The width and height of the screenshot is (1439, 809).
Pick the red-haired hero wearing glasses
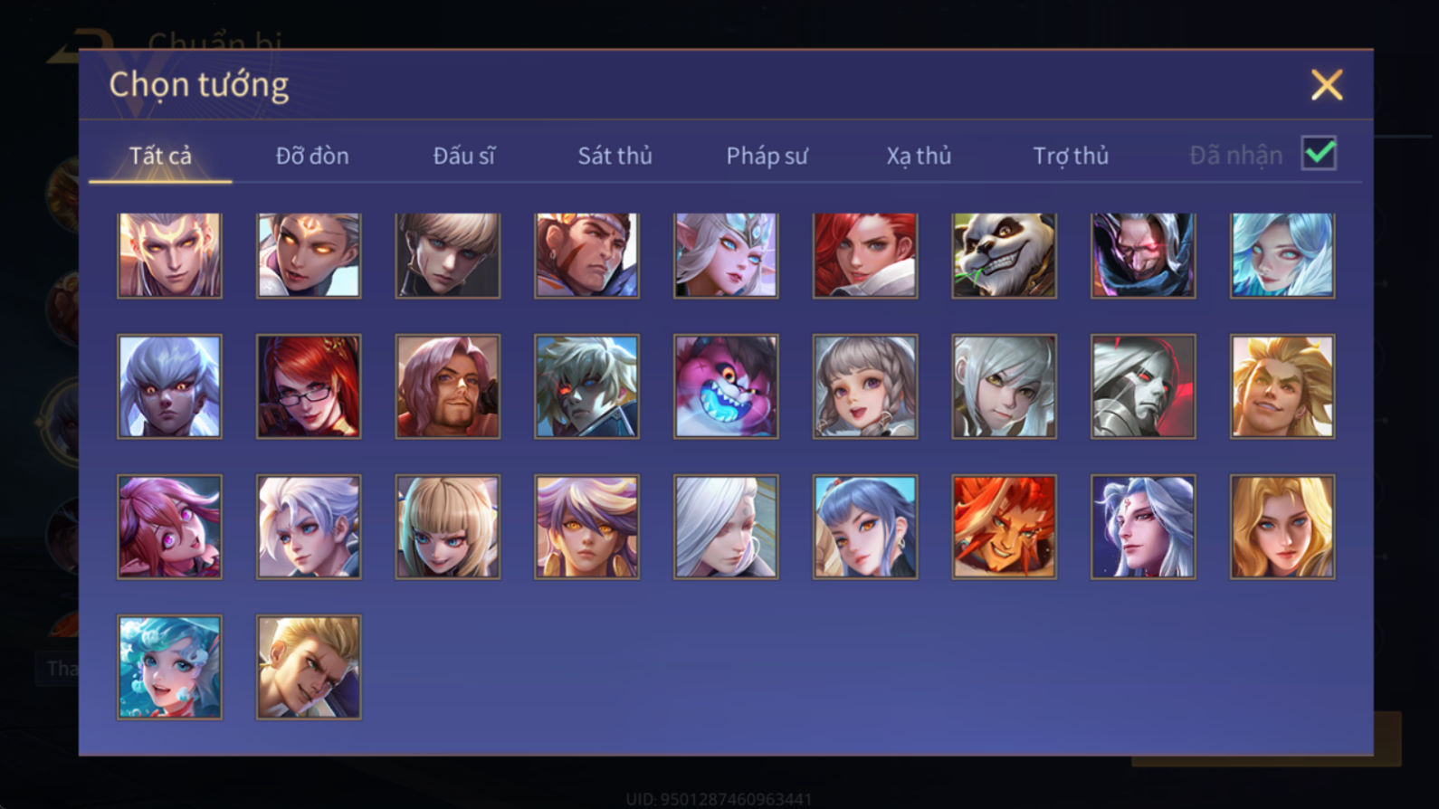click(309, 386)
